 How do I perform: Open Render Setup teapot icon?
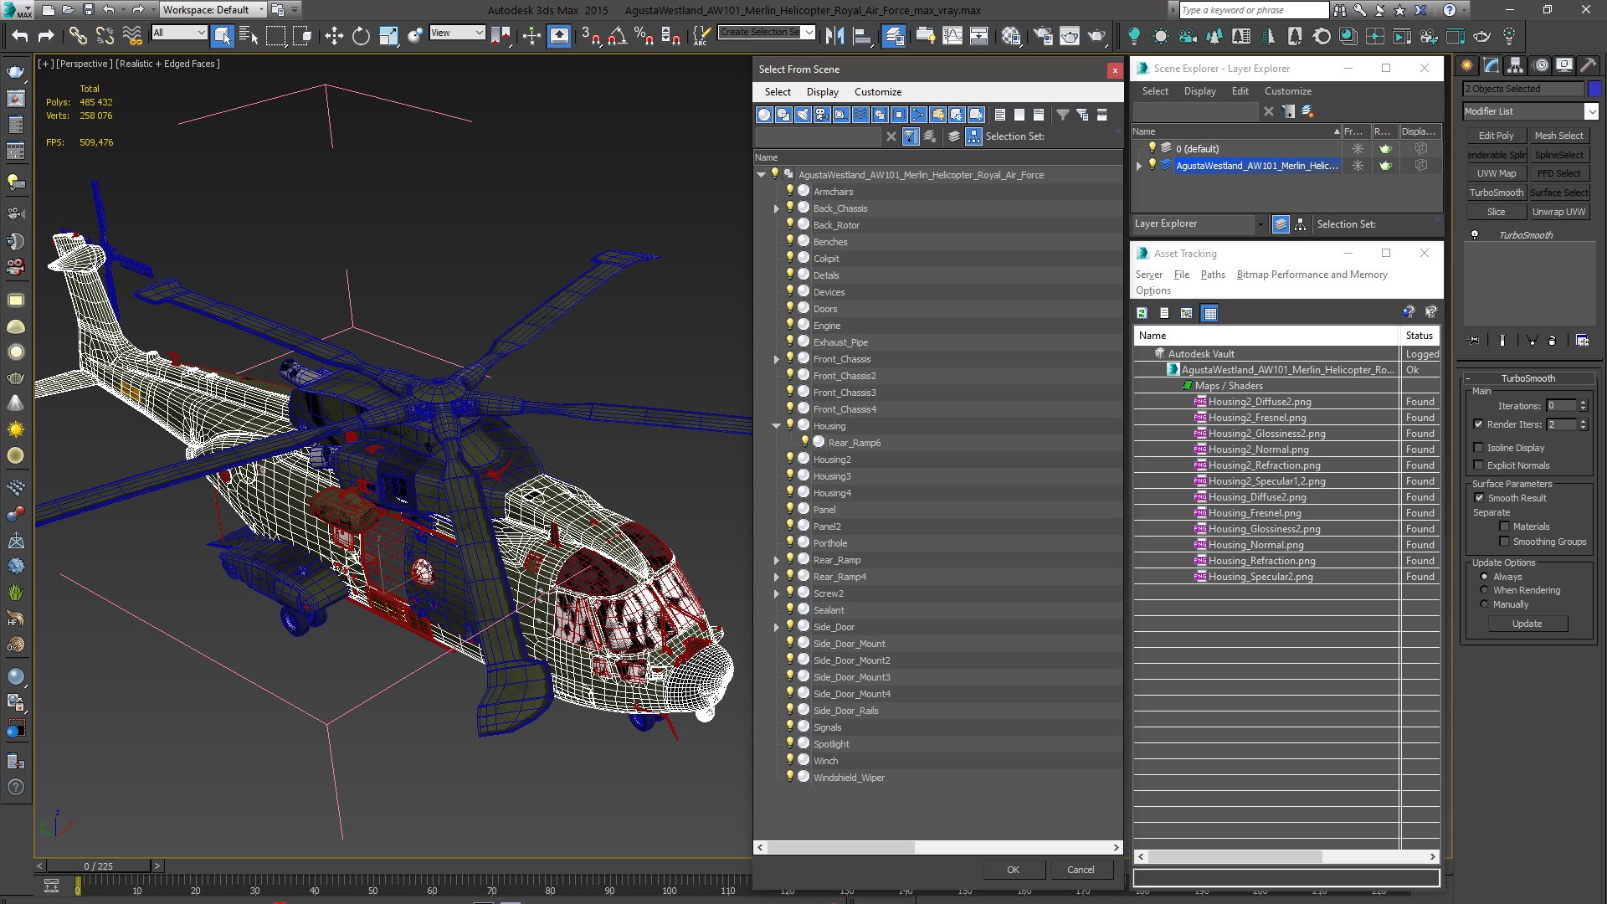tap(1043, 35)
